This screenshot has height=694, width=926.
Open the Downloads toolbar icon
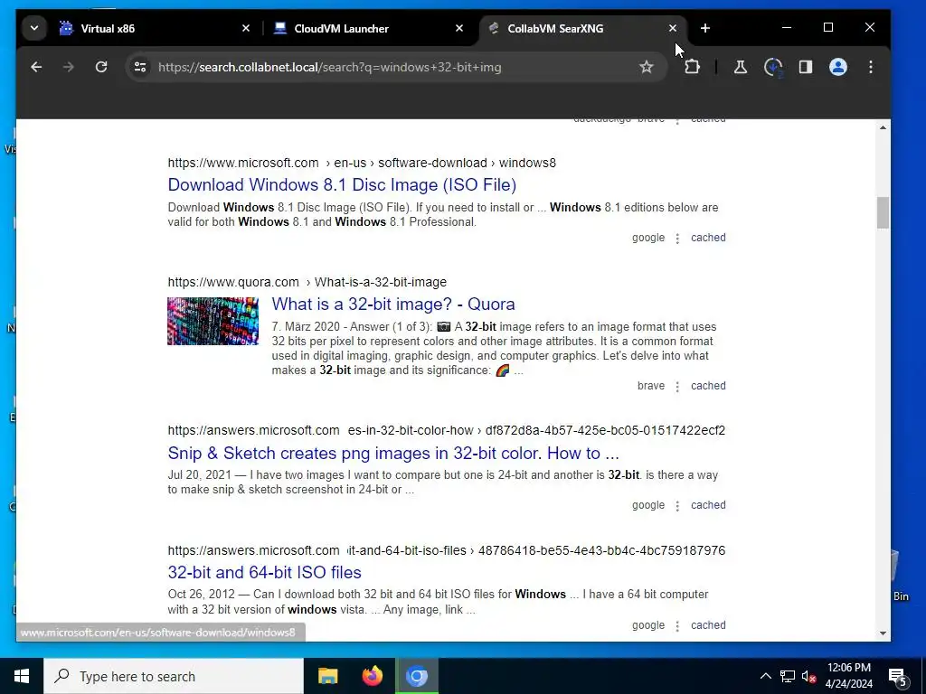(773, 67)
